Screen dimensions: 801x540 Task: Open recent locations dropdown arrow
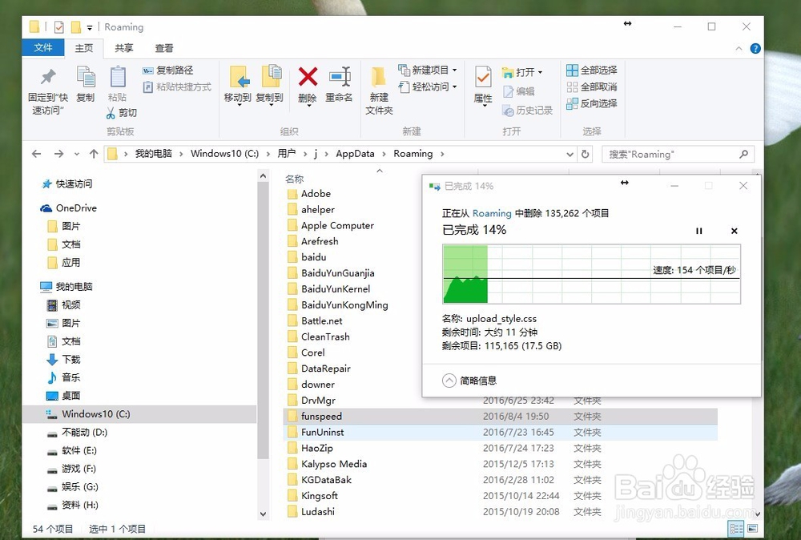(77, 154)
